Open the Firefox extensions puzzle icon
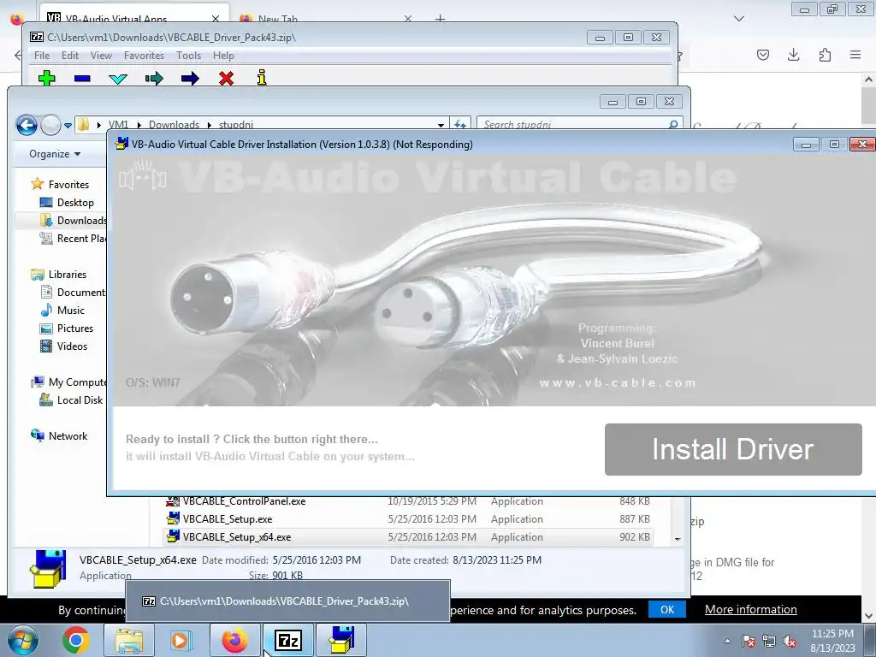This screenshot has height=657, width=876. [x=825, y=55]
